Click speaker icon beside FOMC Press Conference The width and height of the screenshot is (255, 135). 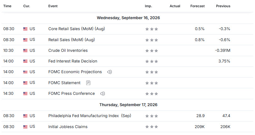click(102, 94)
